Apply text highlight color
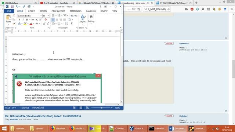This screenshot has width=235, height=132. [25, 23]
